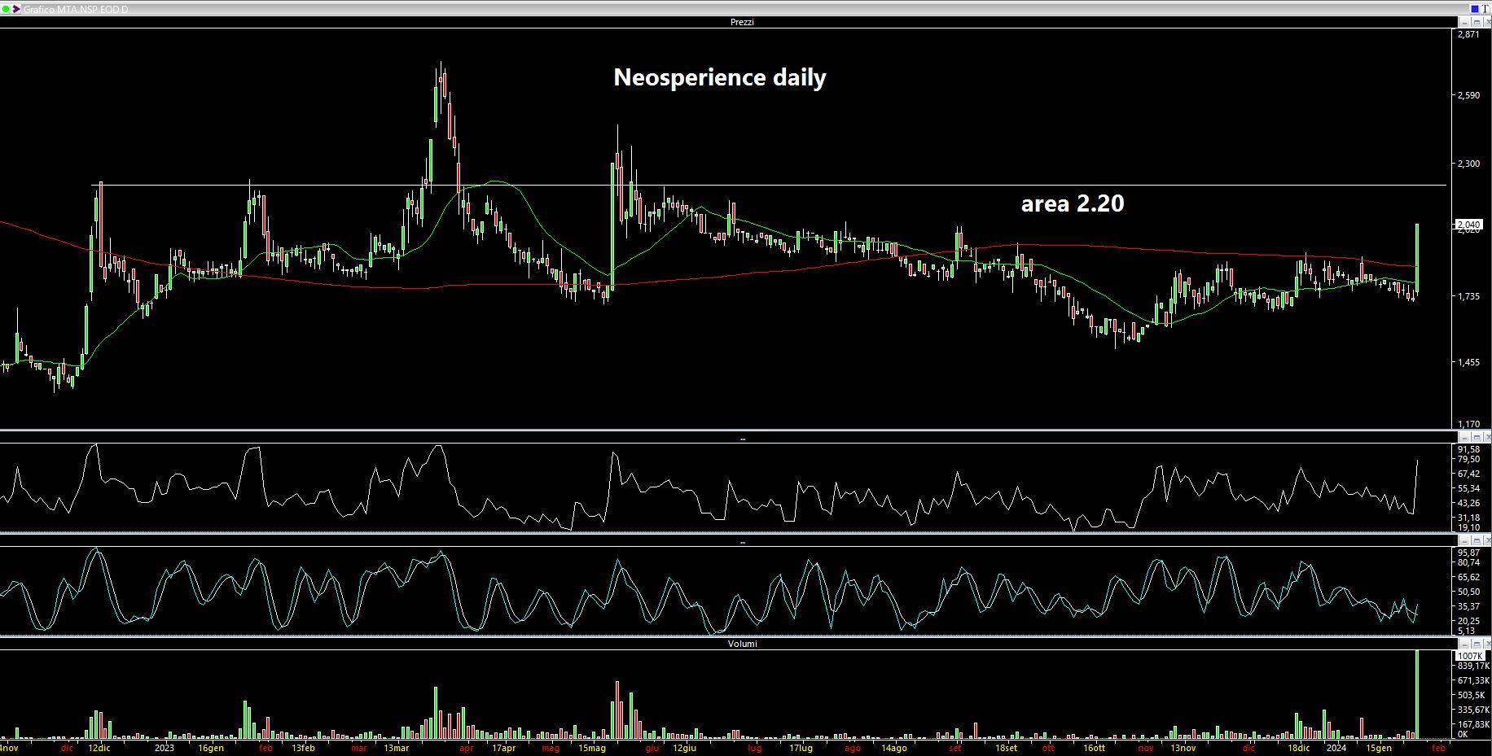Close the Prezzi price panel
The height and width of the screenshot is (756, 1492).
(1487, 22)
